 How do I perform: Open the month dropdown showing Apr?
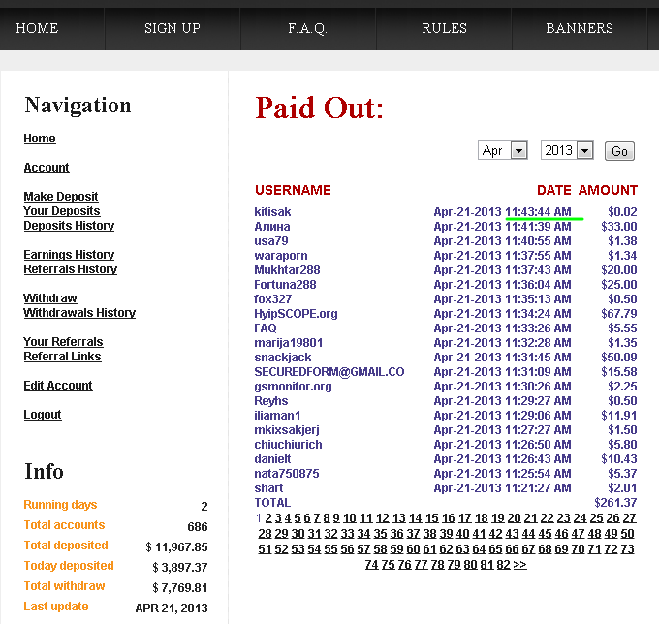[502, 151]
